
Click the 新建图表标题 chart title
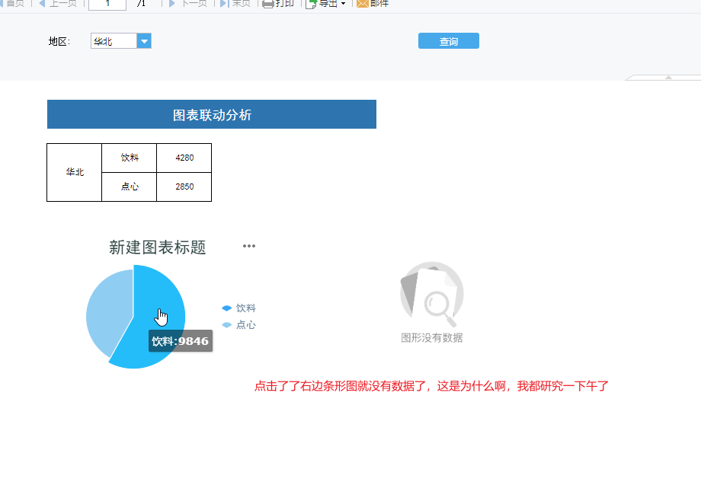coord(158,247)
